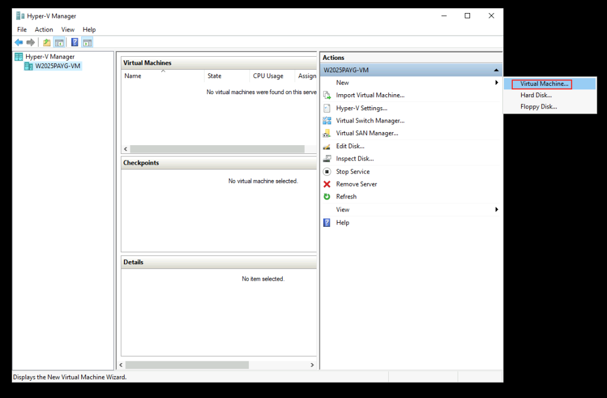607x398 pixels.
Task: Sort by State column header
Action: [x=227, y=76]
